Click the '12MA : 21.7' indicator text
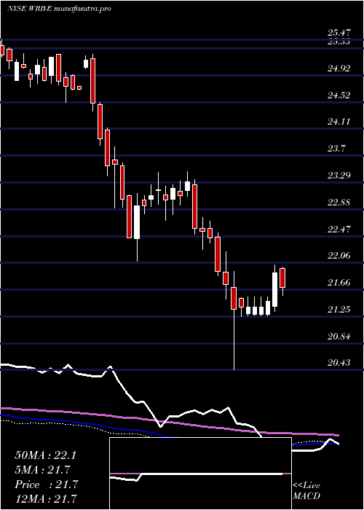This screenshot has width=364, height=510. (45, 498)
